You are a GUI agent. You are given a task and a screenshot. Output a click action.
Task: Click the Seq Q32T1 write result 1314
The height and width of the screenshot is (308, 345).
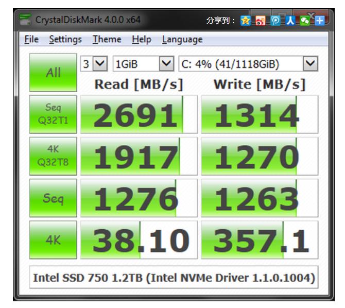tap(260, 114)
